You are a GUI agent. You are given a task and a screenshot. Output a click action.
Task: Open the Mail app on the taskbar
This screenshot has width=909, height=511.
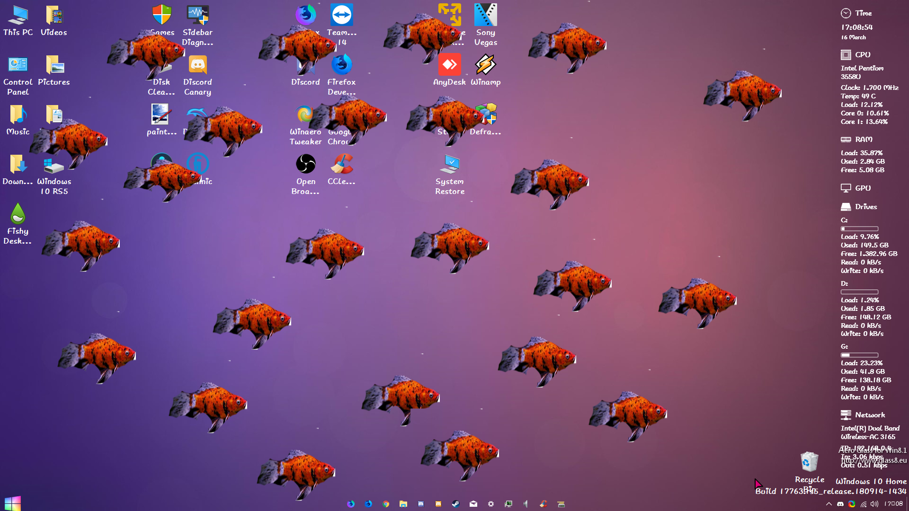pyautogui.click(x=473, y=504)
